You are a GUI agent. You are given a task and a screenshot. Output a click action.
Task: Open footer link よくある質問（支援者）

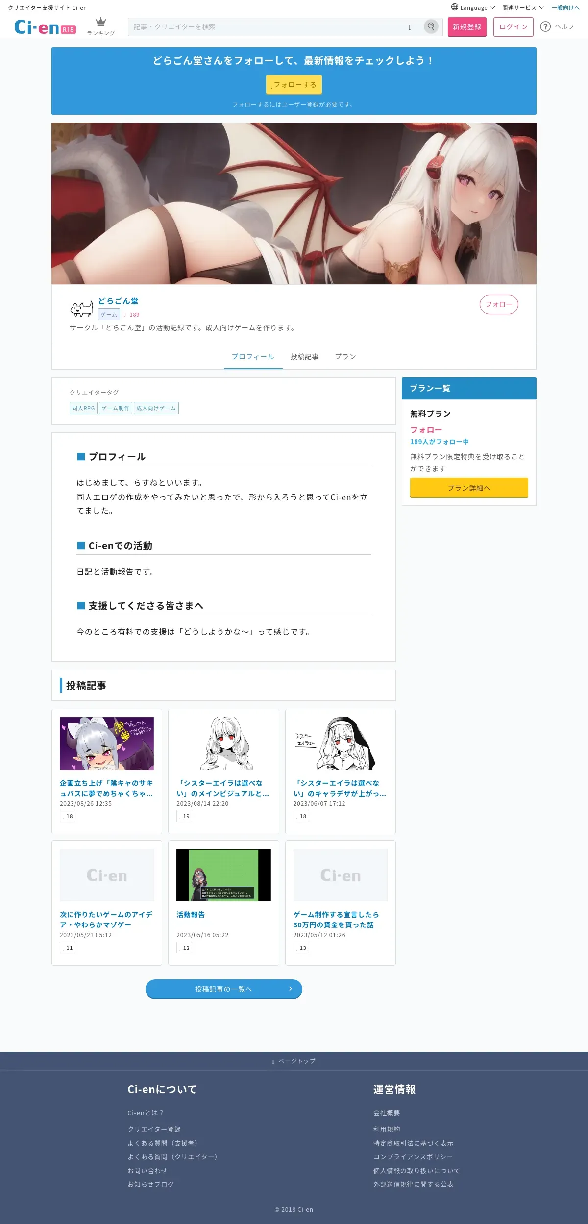click(x=164, y=1143)
